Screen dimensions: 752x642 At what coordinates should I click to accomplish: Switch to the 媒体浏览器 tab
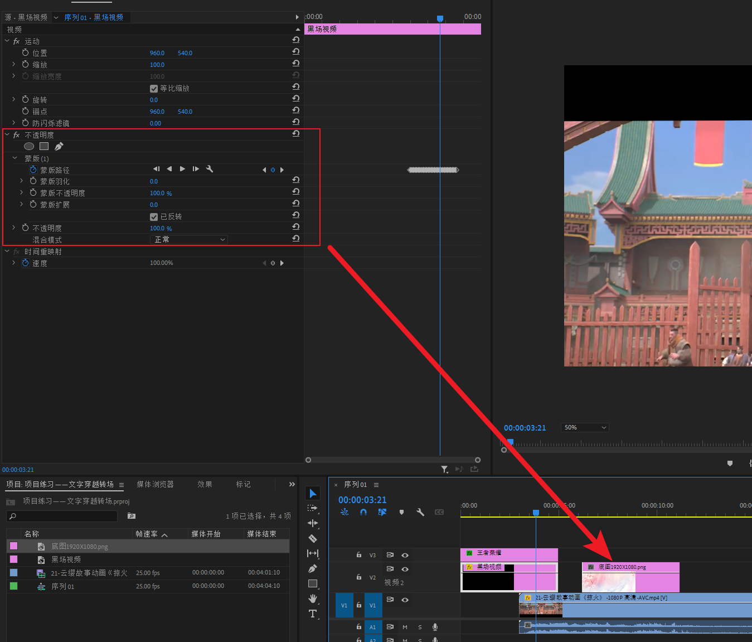pos(155,485)
